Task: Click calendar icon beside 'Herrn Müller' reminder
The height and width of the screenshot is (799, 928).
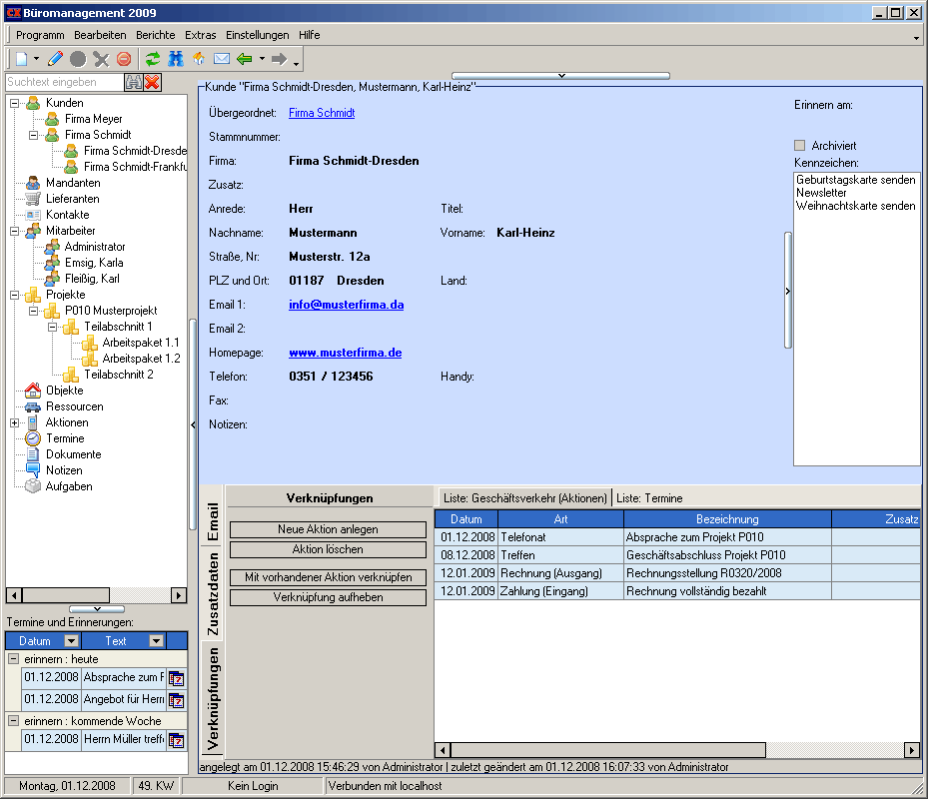Action: click(177, 740)
